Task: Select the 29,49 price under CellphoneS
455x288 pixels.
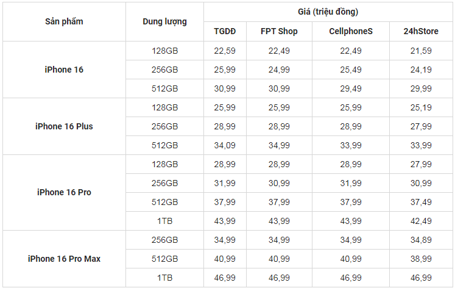Action: pyautogui.click(x=350, y=88)
